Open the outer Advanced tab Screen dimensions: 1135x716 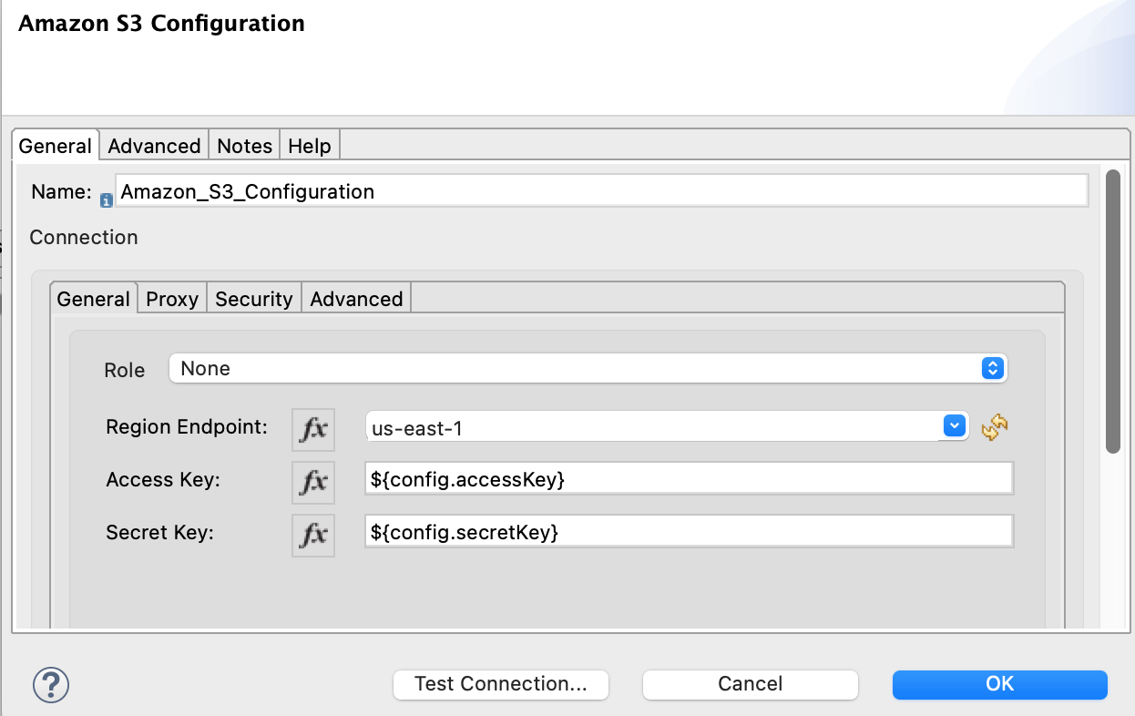153,145
